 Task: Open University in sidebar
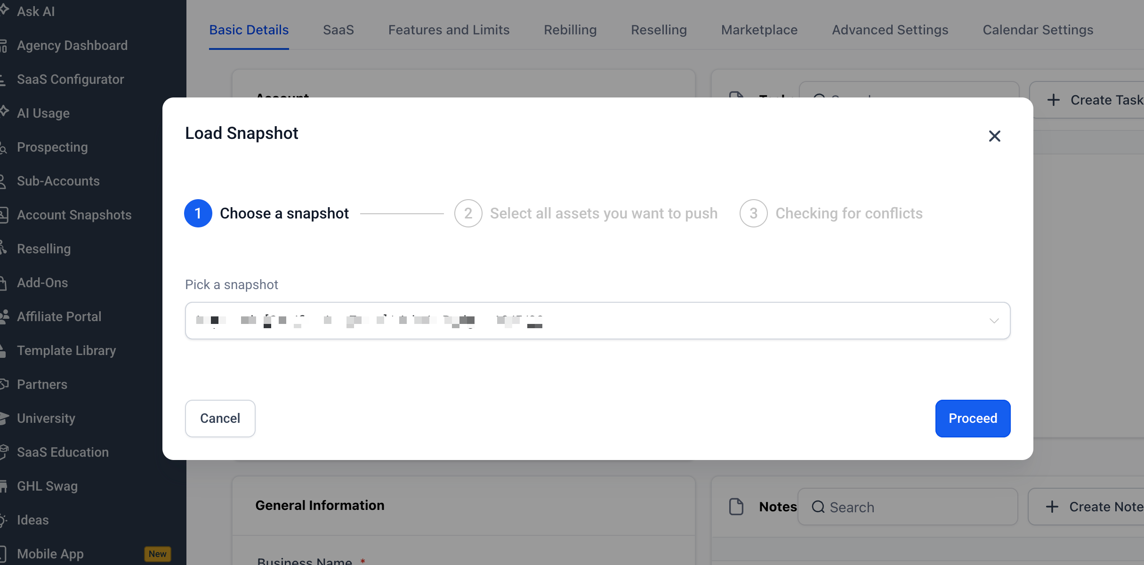click(x=46, y=418)
